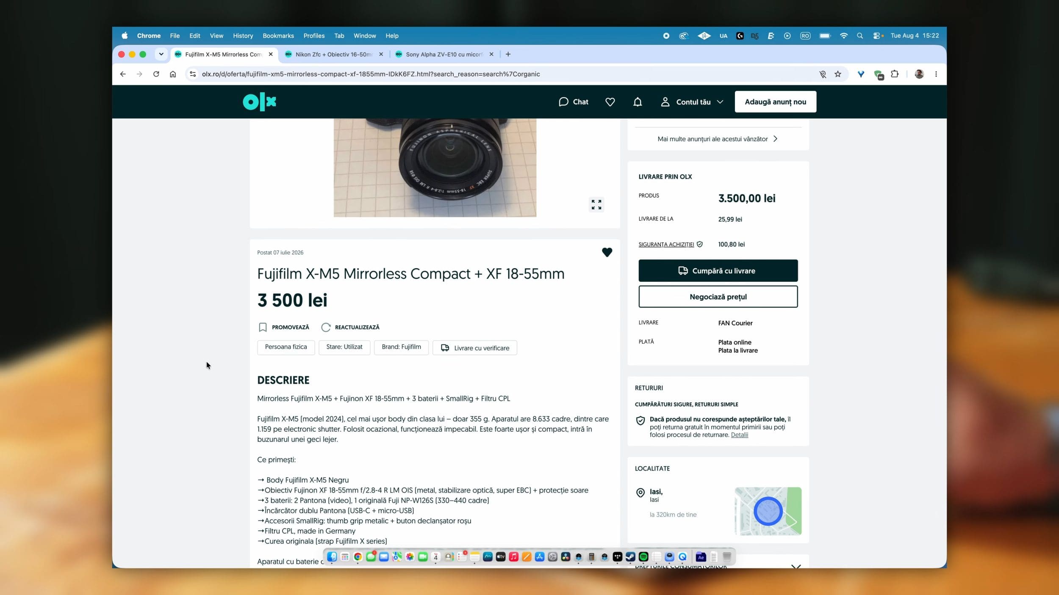Remove listing from favorites with black heart
The height and width of the screenshot is (595, 1059).
point(607,252)
